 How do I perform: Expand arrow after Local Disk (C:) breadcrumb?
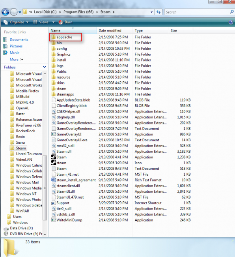point(60,12)
